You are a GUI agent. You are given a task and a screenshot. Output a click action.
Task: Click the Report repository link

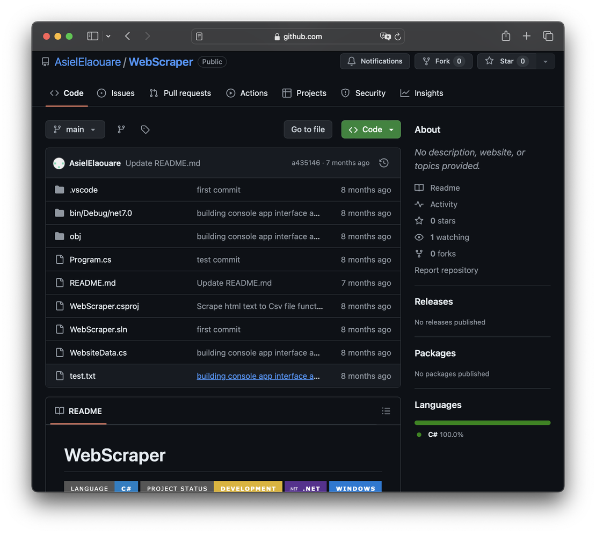point(446,270)
